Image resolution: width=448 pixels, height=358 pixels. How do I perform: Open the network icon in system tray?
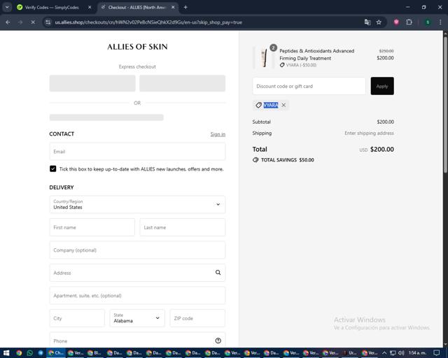click(393, 353)
